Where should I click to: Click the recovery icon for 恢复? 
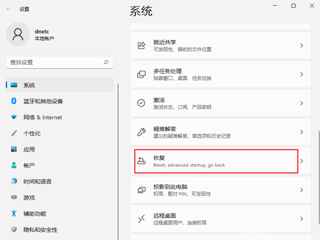[x=141, y=161]
